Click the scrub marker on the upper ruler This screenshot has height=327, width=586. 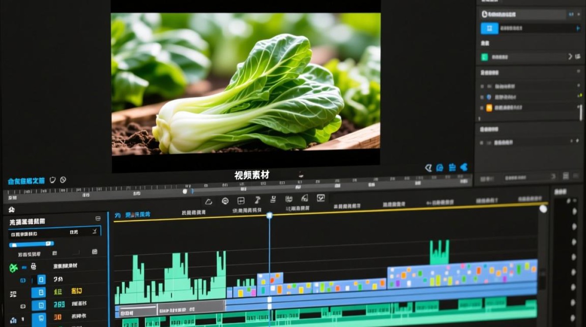coord(185,191)
